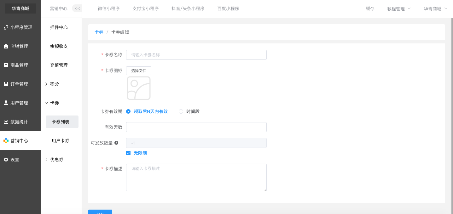Screen dimensions: 453x214
Task: Switch to 百度小程序 tab
Action: point(228,9)
